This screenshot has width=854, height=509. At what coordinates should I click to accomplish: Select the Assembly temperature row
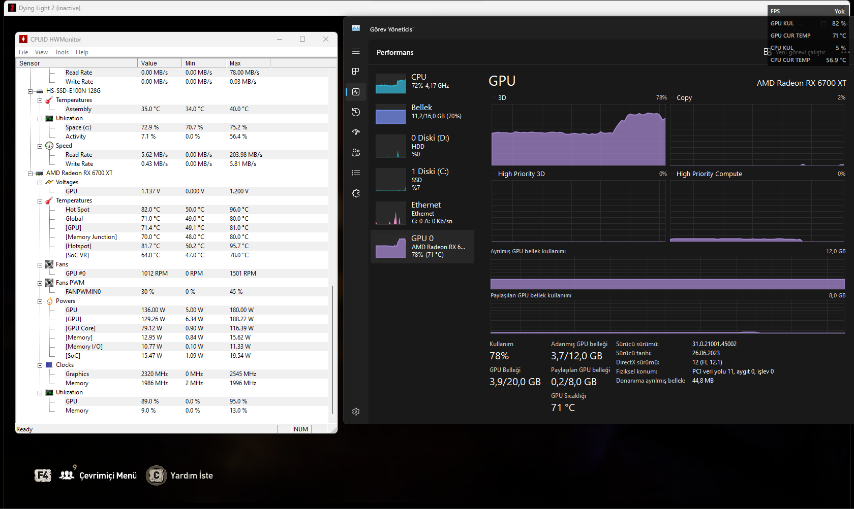pyautogui.click(x=172, y=109)
